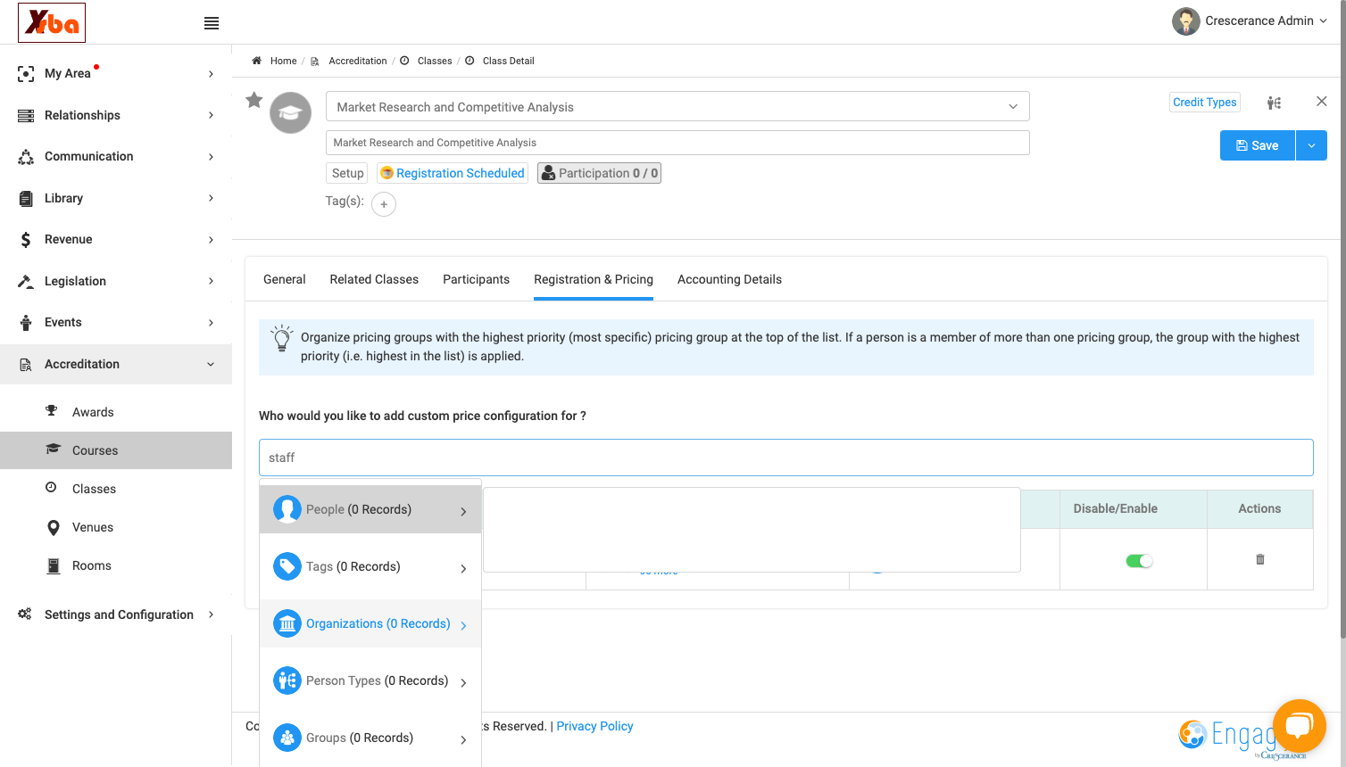Mark class as favorite with star icon

coord(254,100)
